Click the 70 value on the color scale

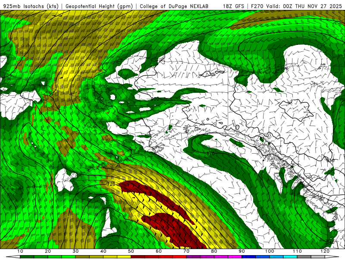186,251
